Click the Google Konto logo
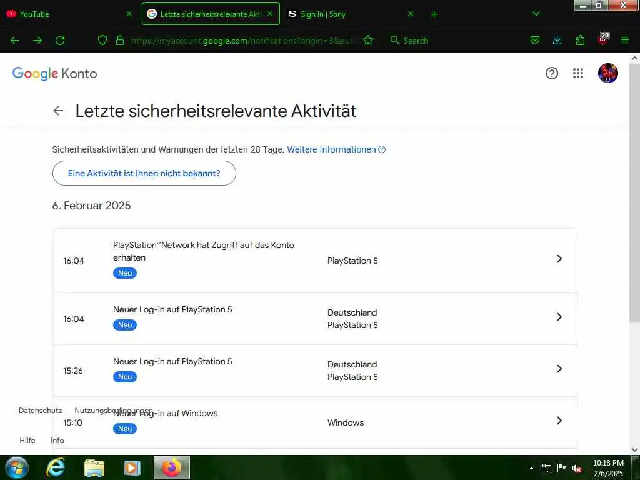 [x=55, y=74]
